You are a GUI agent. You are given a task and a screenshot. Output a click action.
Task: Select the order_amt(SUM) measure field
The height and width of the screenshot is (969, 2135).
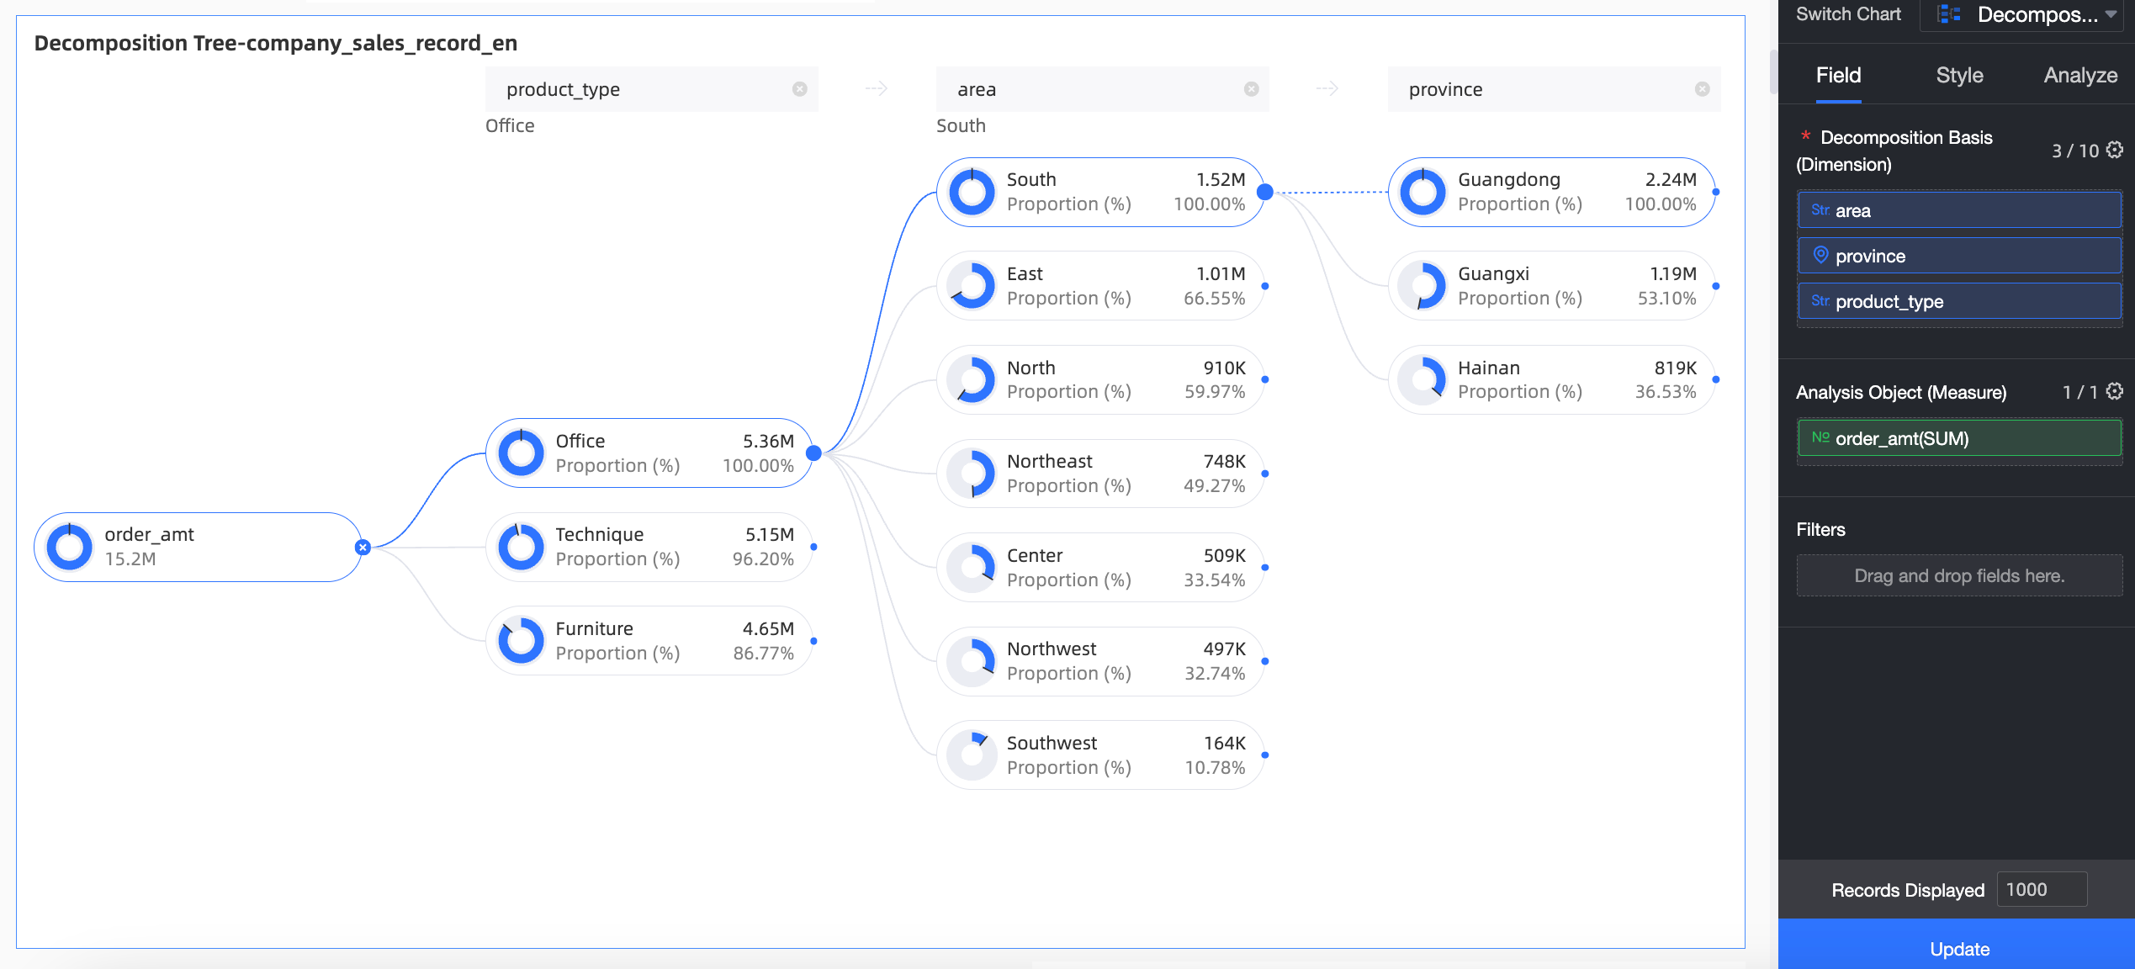[1959, 438]
